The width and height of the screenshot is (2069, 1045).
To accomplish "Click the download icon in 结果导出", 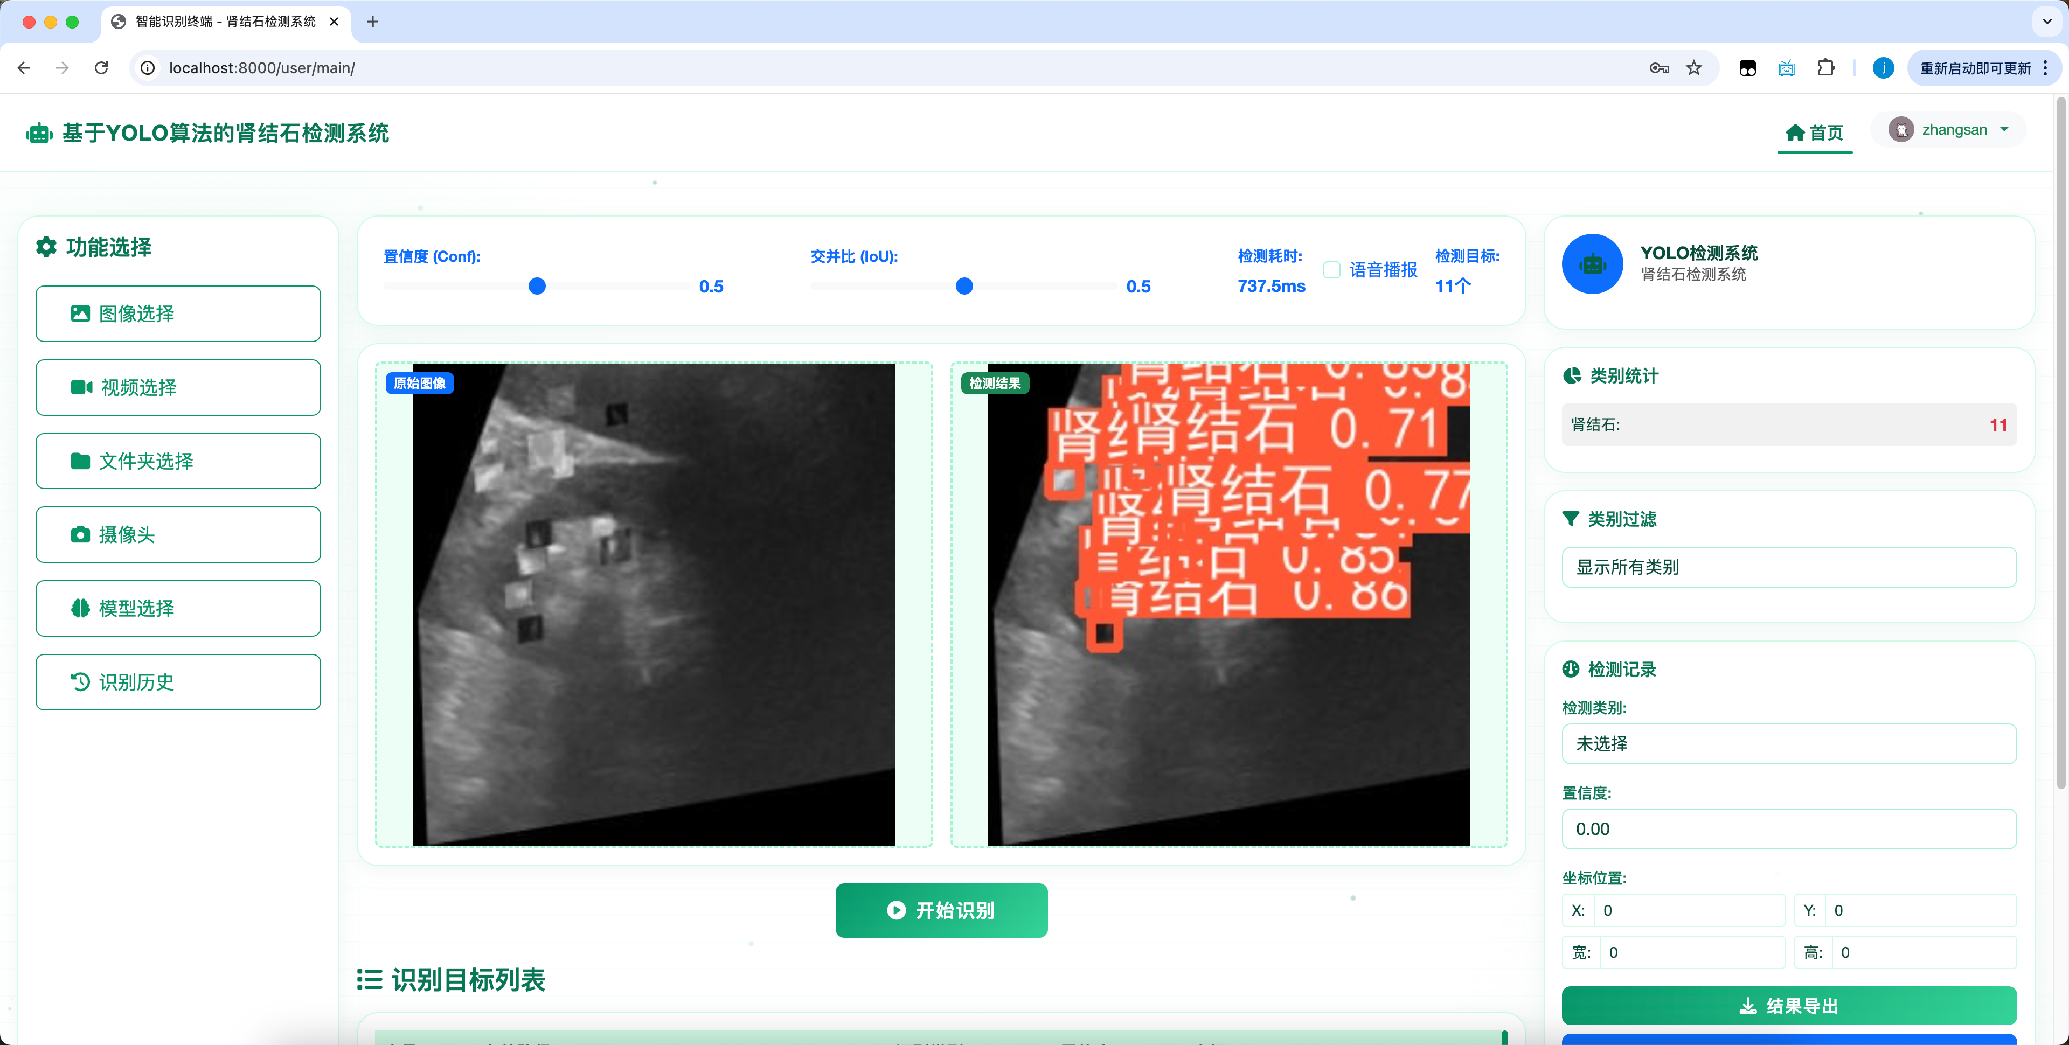I will pyautogui.click(x=1748, y=1006).
